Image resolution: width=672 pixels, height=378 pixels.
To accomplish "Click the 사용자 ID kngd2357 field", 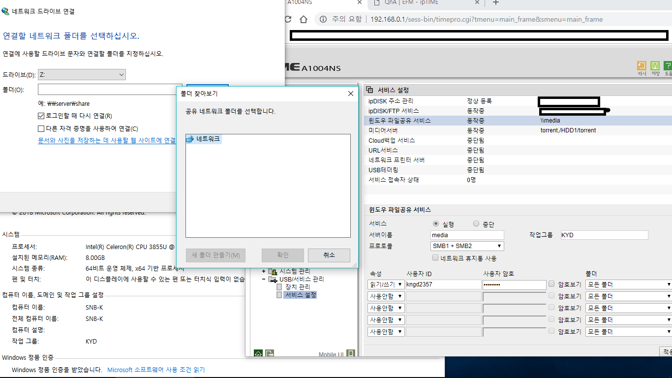I will pyautogui.click(x=443, y=284).
